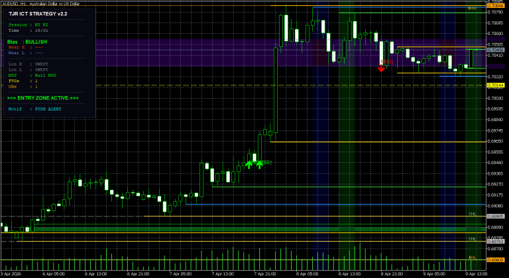The width and height of the screenshot is (509, 278).
Task: Click the Session NY KZ row
Action: pyautogui.click(x=28, y=24)
